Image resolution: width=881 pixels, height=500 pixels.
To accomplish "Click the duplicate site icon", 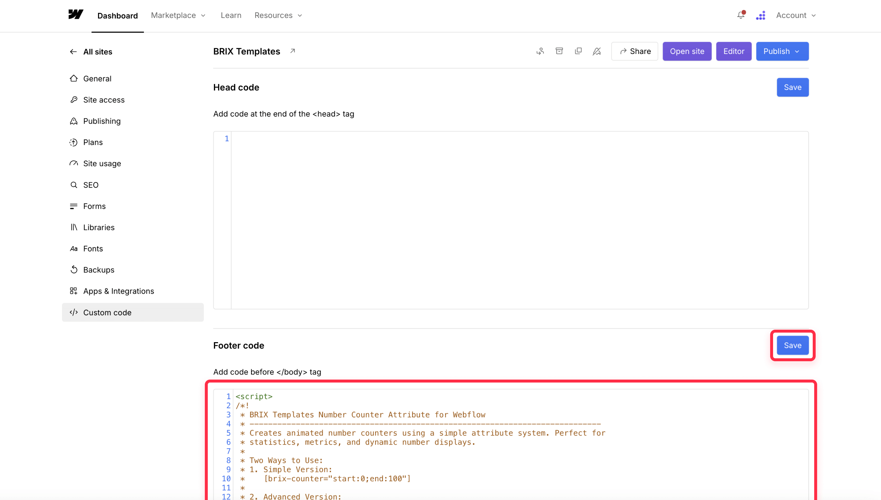I will coord(578,51).
